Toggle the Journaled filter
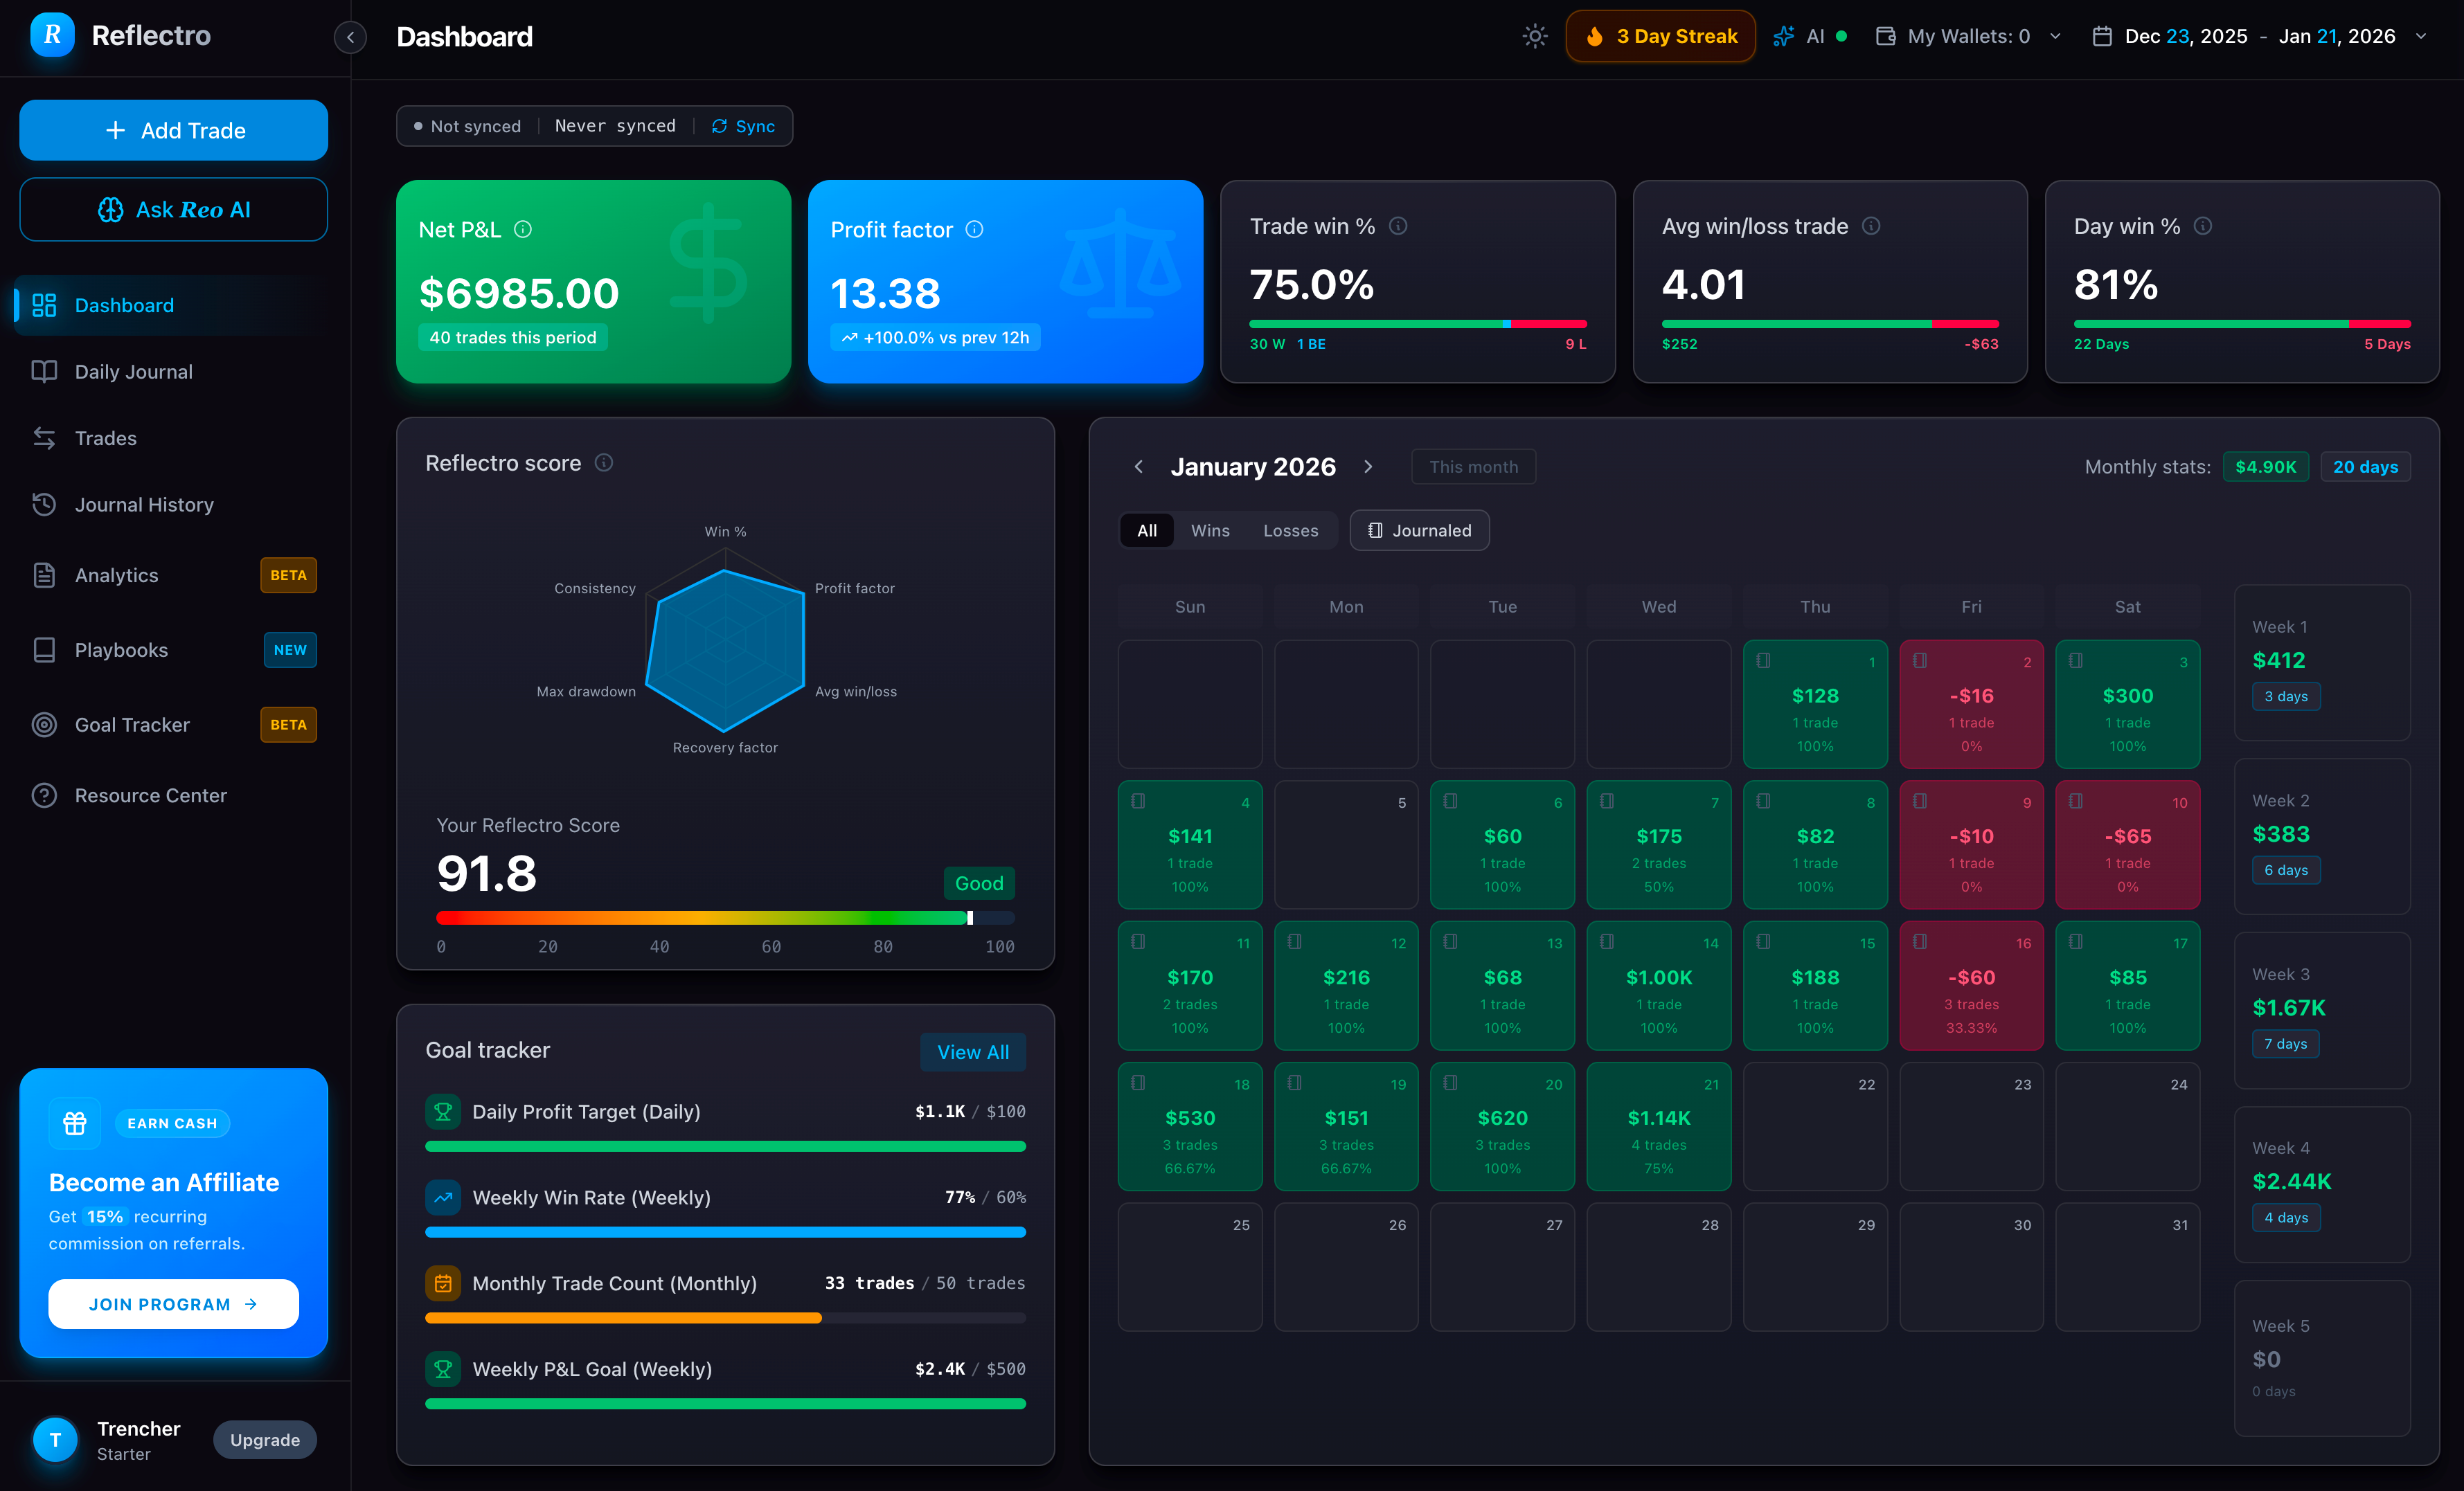Screen dimensions: 2464x1491 tap(1419, 531)
